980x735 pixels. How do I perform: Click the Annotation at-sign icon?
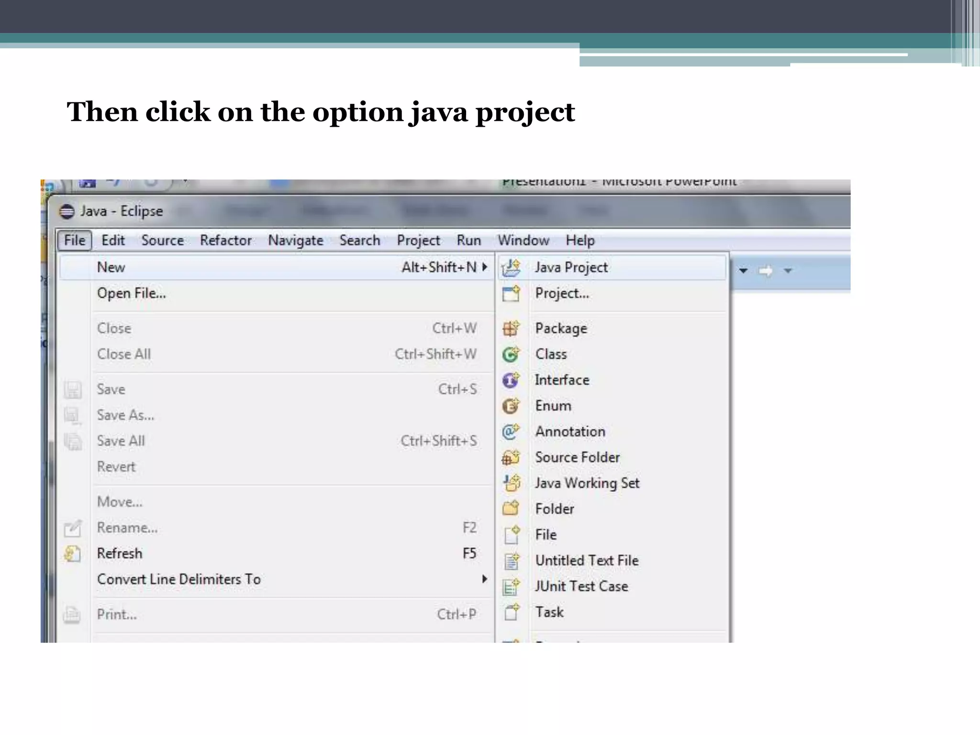click(511, 432)
